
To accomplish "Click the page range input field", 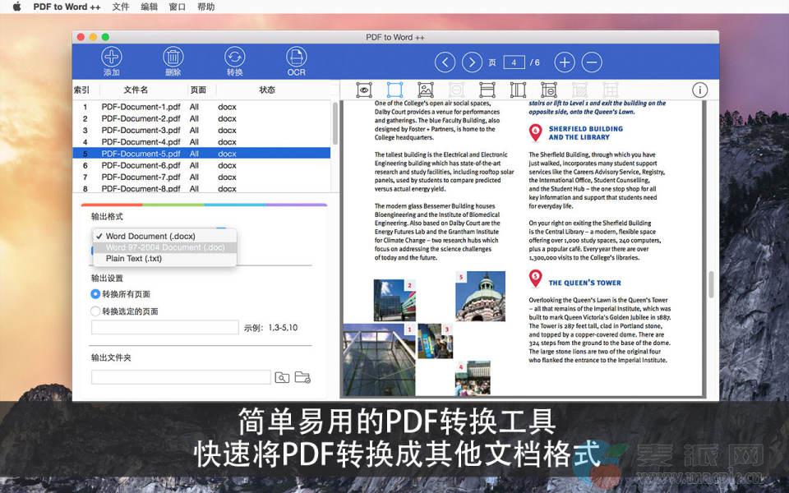I will click(164, 328).
